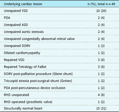Click 'Unrepaired congenitally abnormal mitral valve' text
Image resolution: width=119 pixels, height=112 pixels.
[x=39, y=39]
